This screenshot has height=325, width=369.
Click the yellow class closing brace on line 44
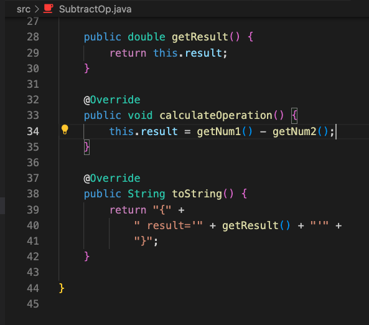coord(62,288)
